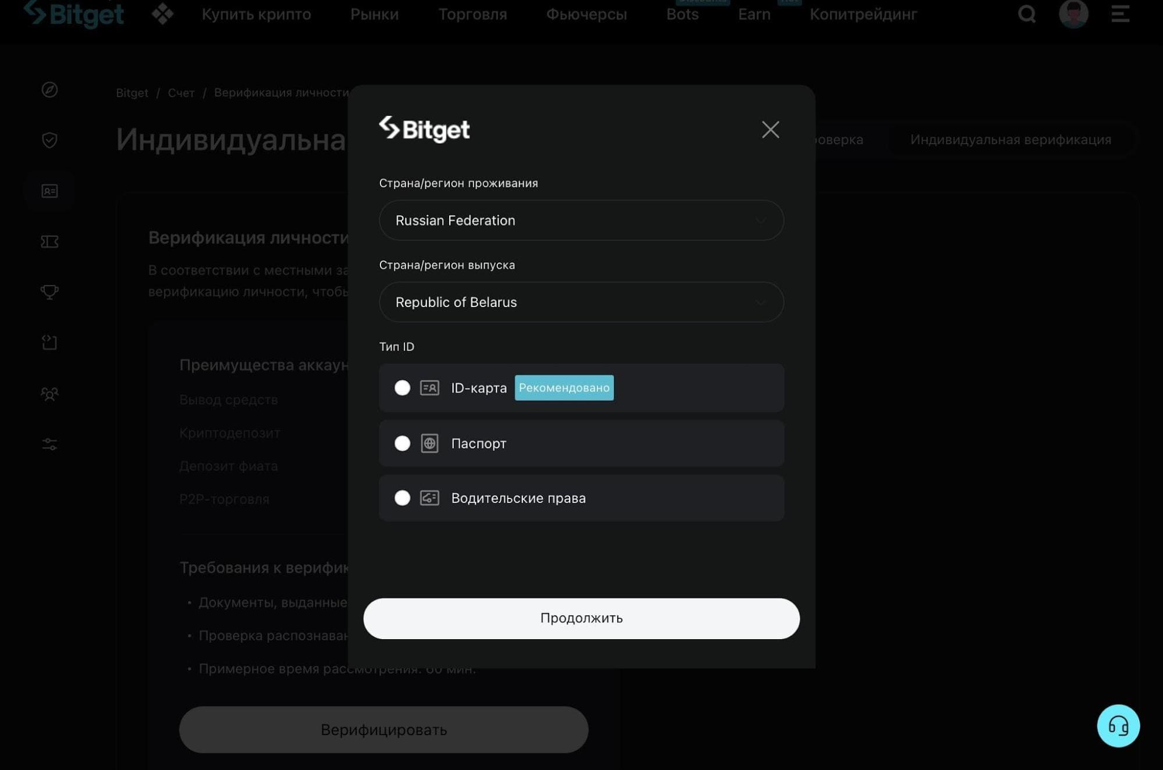1163x770 pixels.
Task: Open the search magnifier icon
Action: coord(1027,13)
